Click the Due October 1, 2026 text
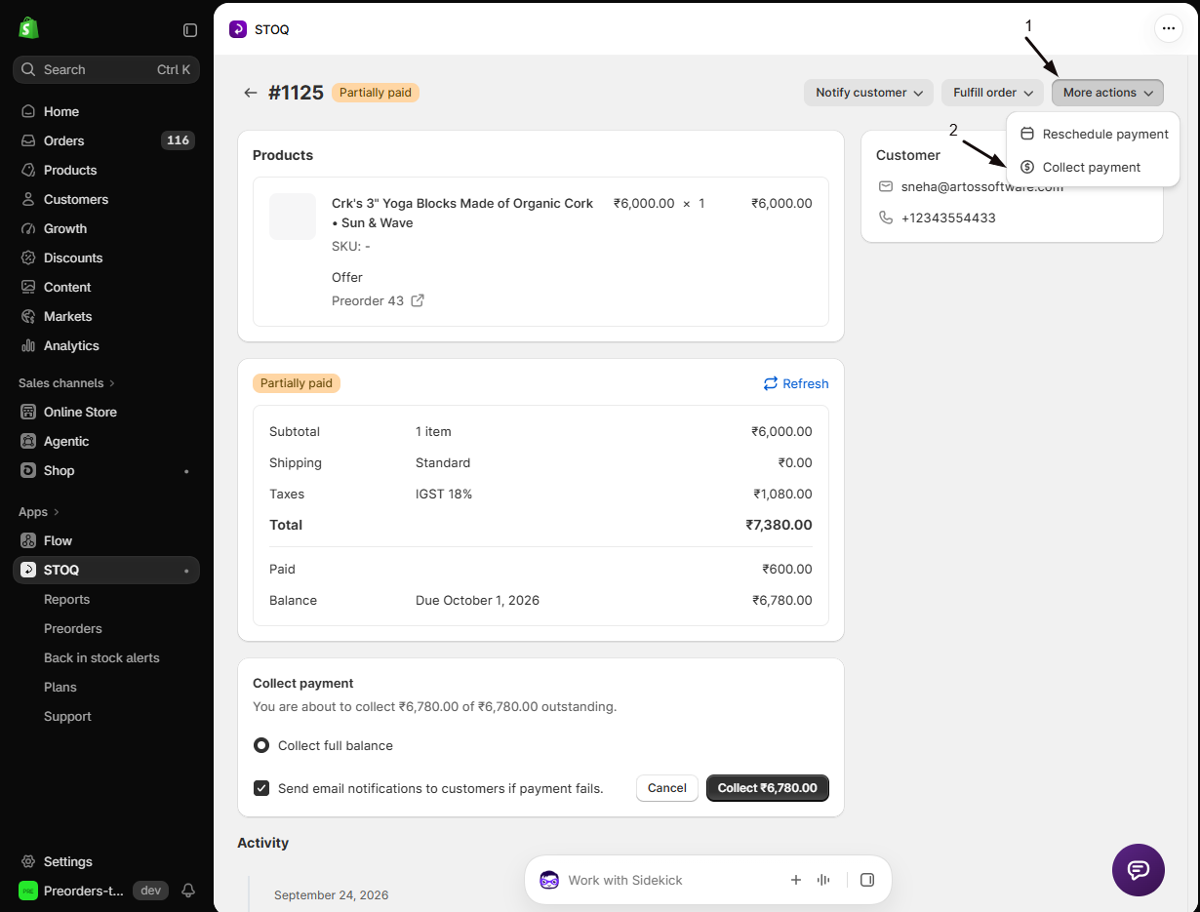Viewport: 1200px width, 912px height. coord(477,600)
